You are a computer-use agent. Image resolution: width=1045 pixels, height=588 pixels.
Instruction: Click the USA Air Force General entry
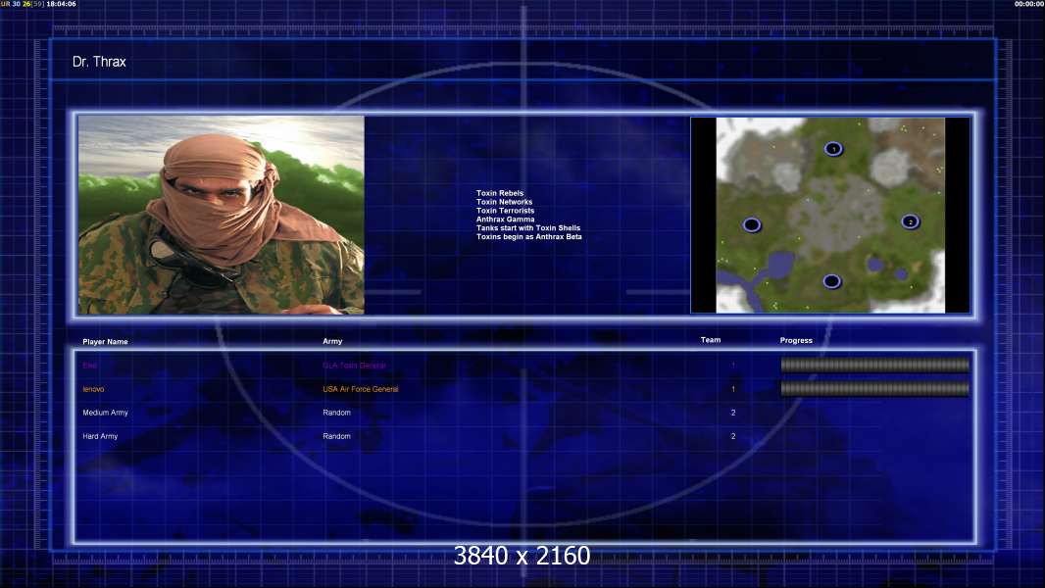(361, 389)
